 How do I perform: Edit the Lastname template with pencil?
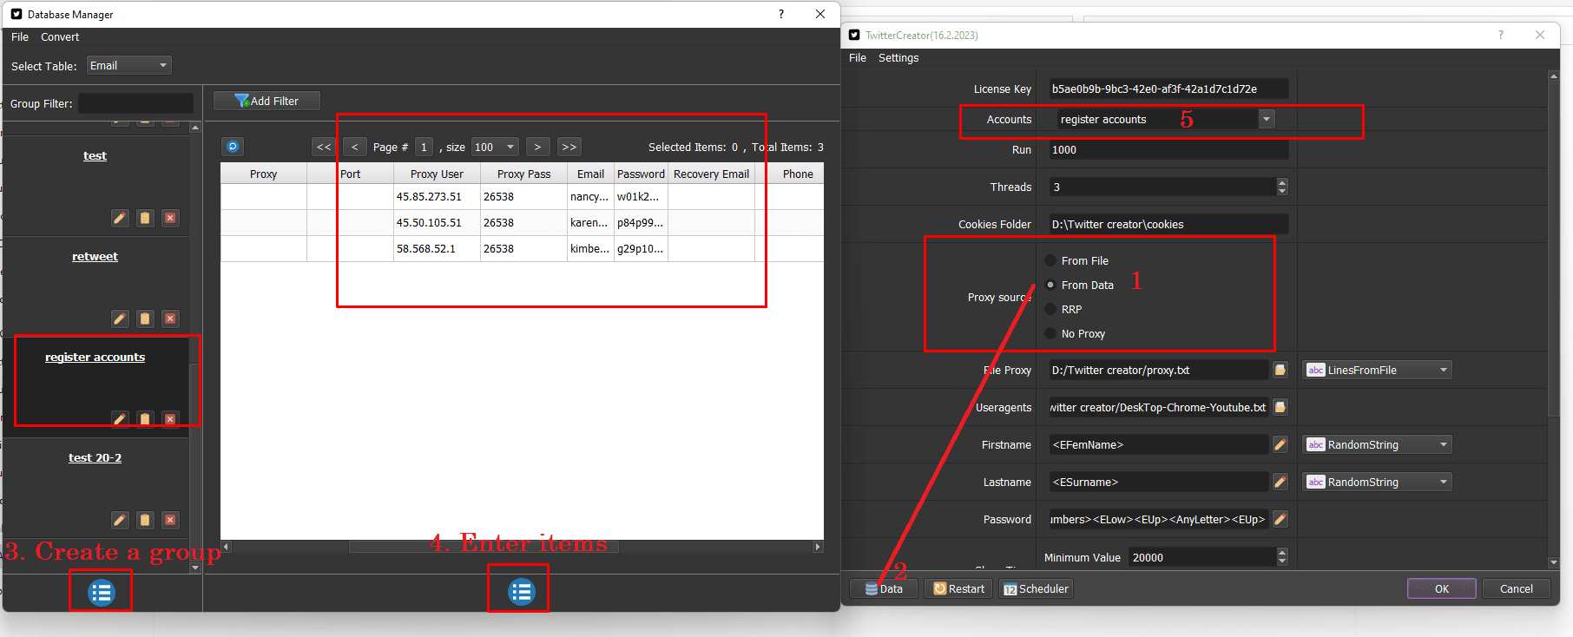click(x=1280, y=482)
